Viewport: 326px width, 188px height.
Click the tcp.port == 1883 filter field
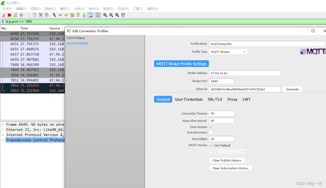(x=165, y=22)
